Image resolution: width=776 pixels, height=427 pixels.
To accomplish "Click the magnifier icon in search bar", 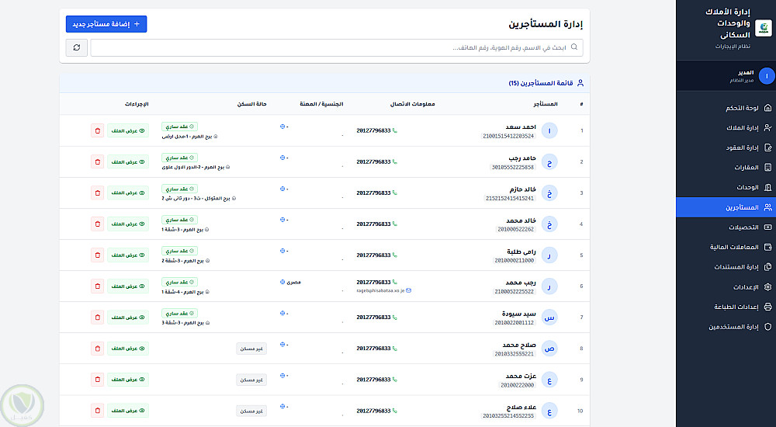I will [575, 48].
